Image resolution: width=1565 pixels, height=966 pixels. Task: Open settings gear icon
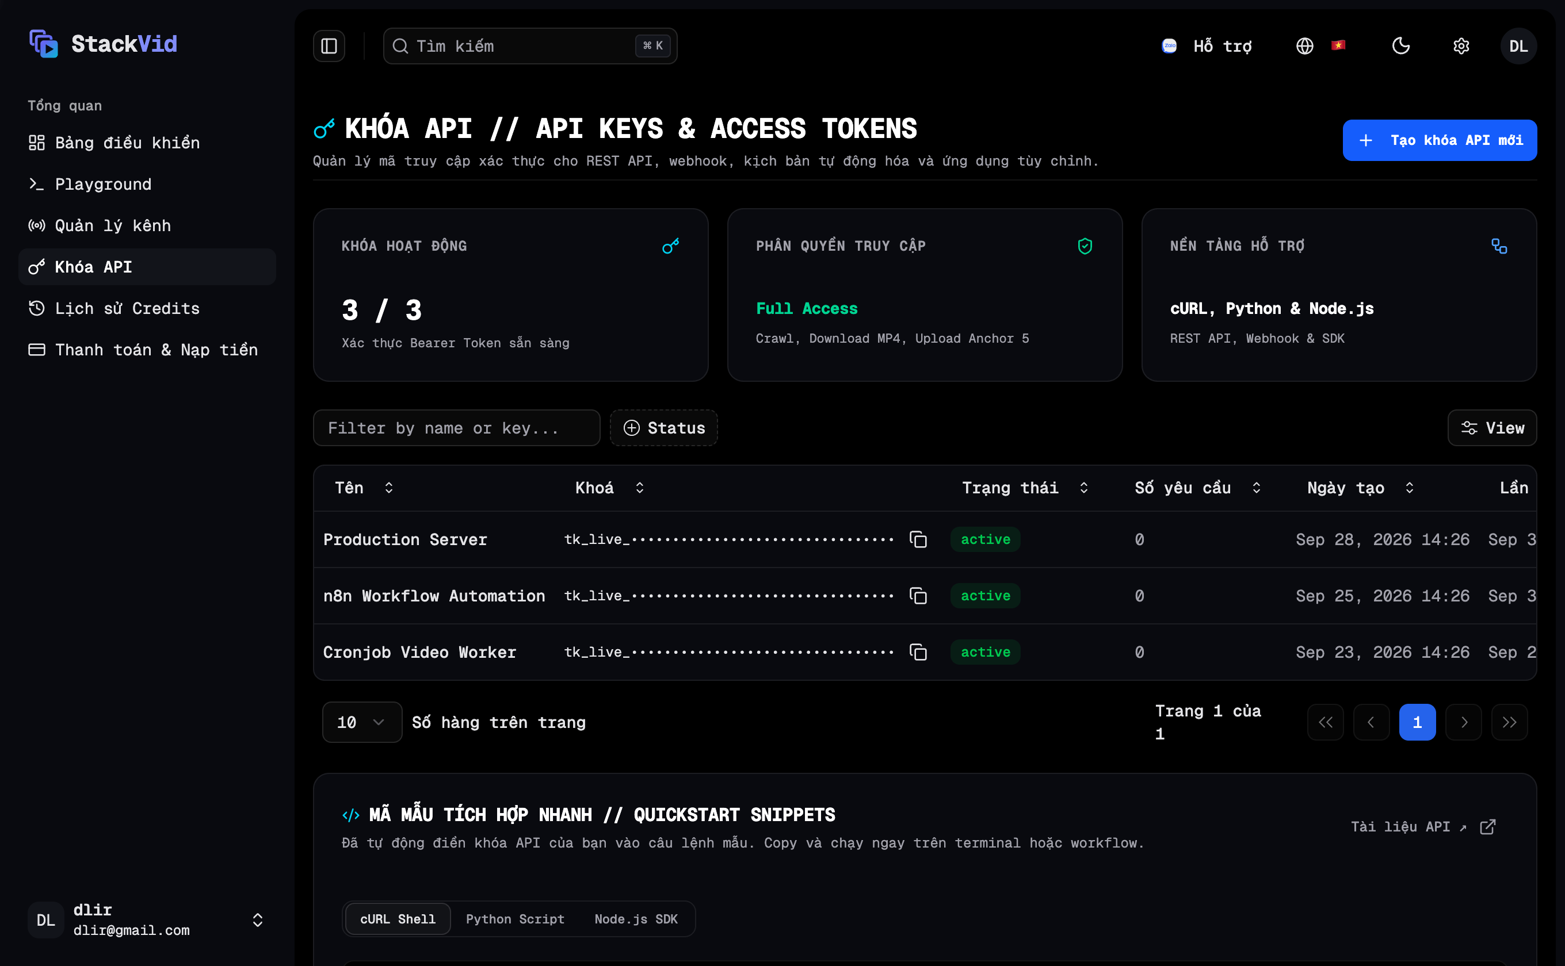click(x=1461, y=46)
